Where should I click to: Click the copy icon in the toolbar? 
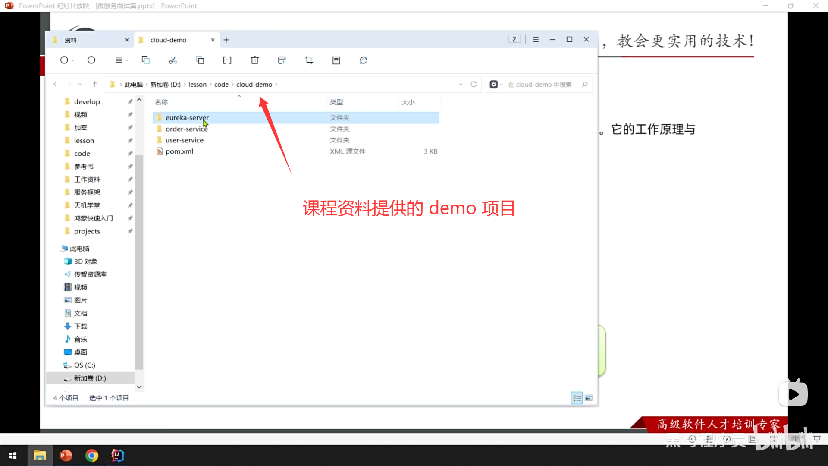(x=146, y=60)
